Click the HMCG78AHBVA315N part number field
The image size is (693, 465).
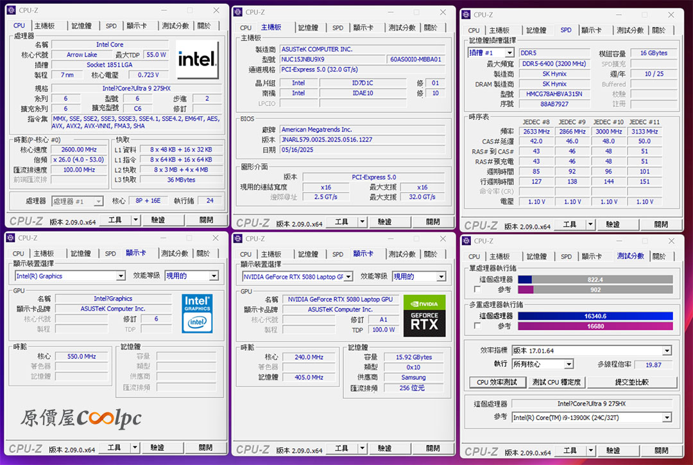click(554, 94)
